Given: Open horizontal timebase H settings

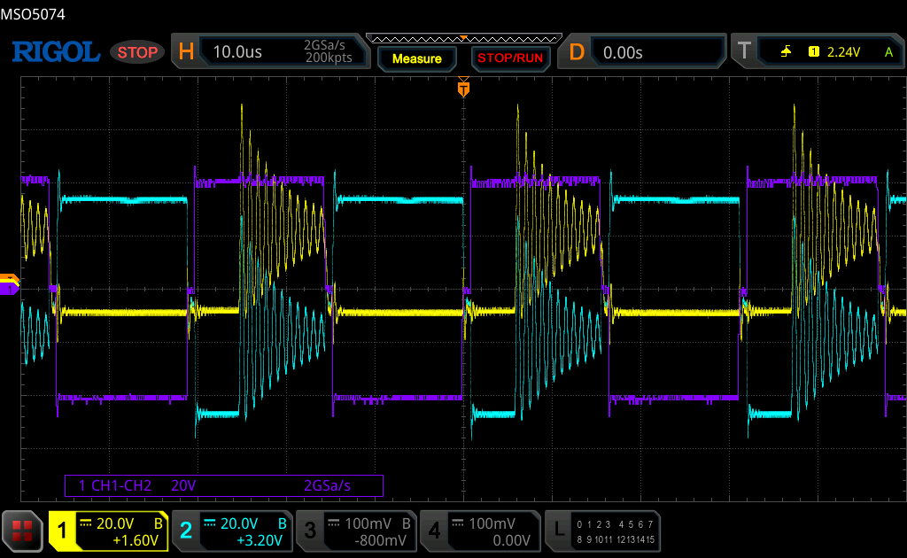Looking at the screenshot, I should pyautogui.click(x=186, y=51).
